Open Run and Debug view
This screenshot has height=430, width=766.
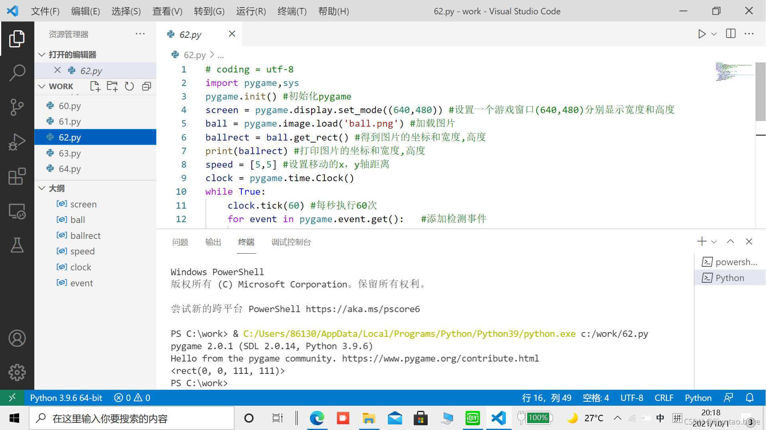17,142
